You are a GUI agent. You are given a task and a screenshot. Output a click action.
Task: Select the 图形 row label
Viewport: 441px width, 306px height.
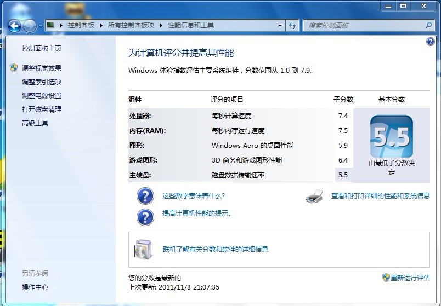coord(137,146)
